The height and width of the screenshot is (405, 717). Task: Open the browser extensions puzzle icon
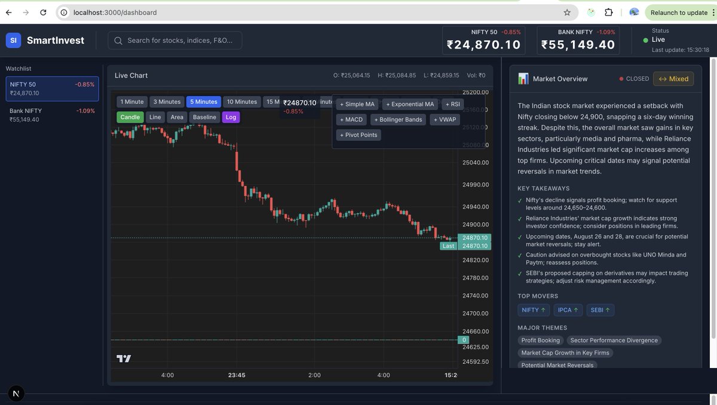(x=609, y=13)
